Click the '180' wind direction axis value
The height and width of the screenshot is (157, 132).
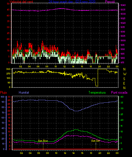click(8, 78)
